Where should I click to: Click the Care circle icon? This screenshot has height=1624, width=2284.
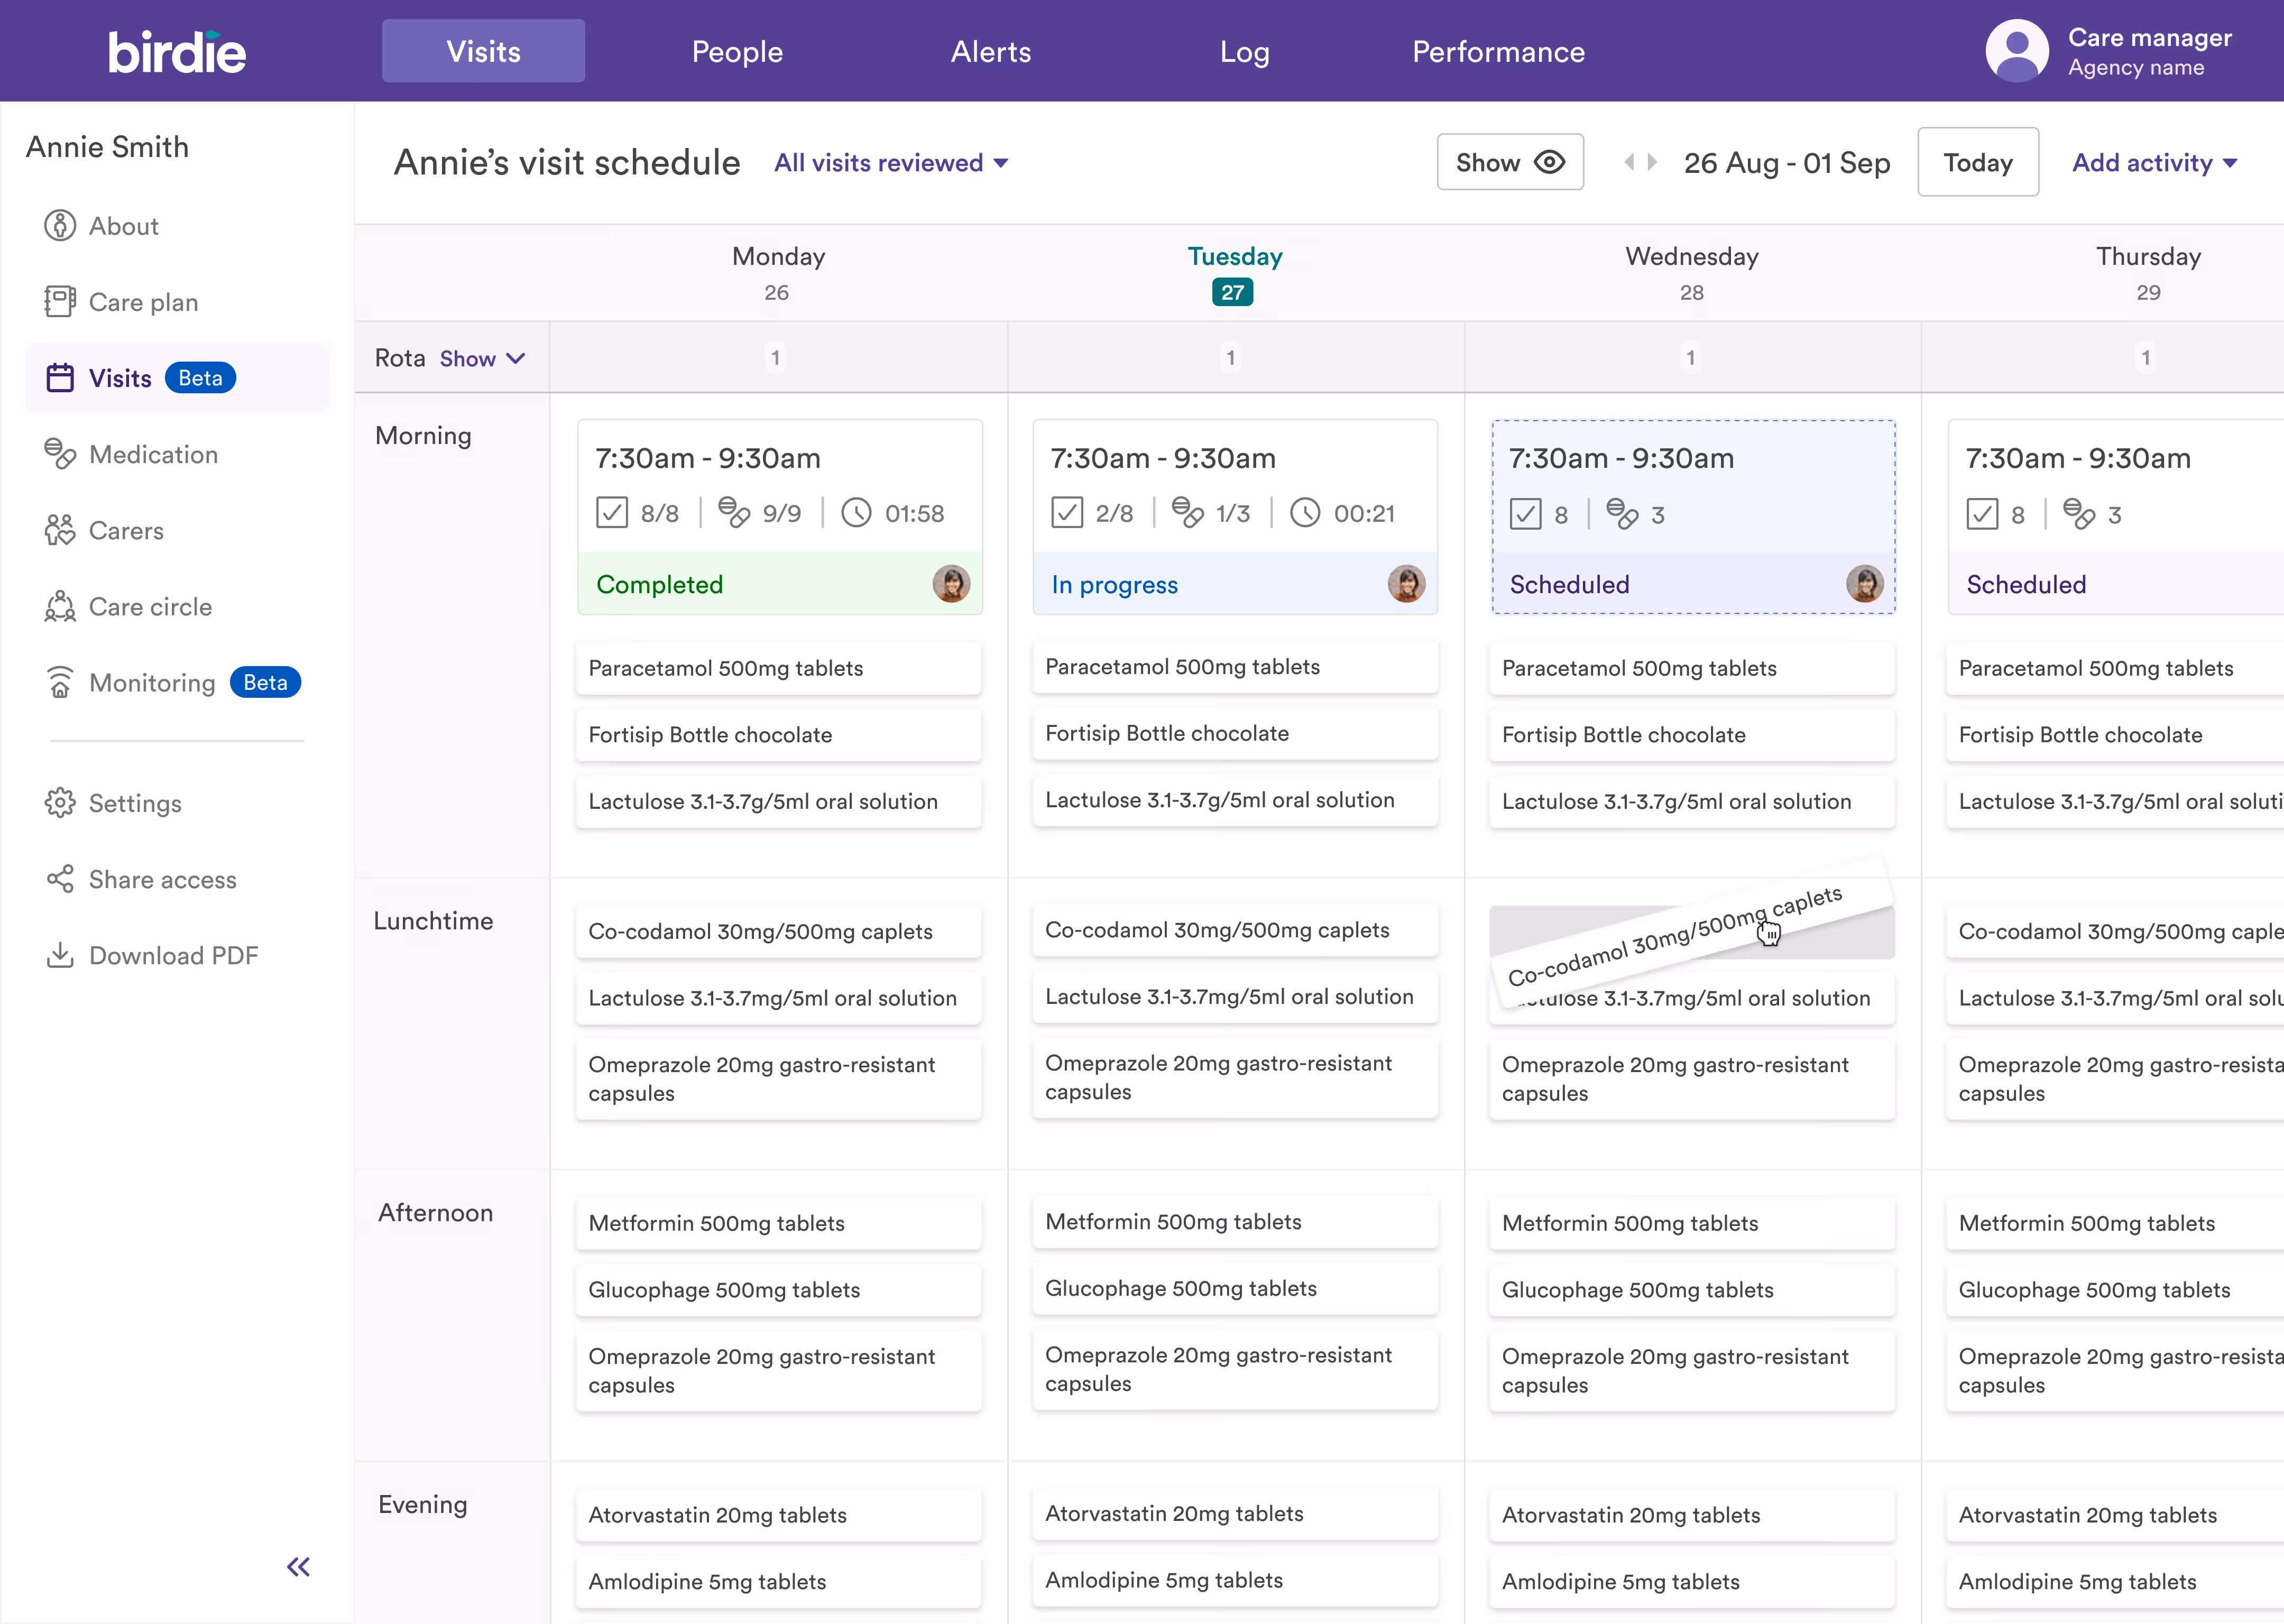tap(60, 606)
